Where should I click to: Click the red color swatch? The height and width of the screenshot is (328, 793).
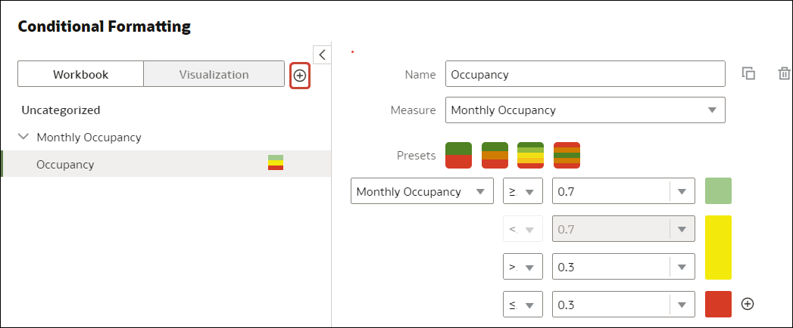click(x=718, y=304)
